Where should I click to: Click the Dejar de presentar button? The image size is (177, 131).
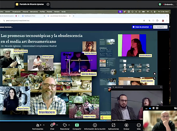[x=141, y=27]
